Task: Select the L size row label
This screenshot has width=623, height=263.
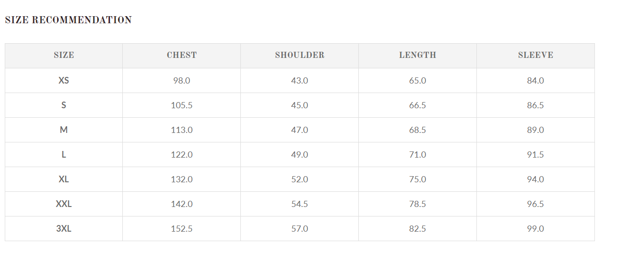Action: [64, 155]
